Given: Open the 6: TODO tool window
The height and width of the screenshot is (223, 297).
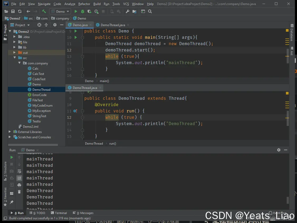Looking at the screenshot, I should coord(37,213).
